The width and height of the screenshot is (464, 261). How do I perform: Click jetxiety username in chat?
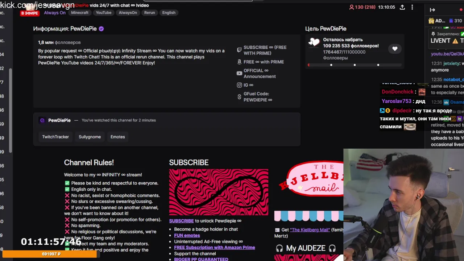click(452, 63)
